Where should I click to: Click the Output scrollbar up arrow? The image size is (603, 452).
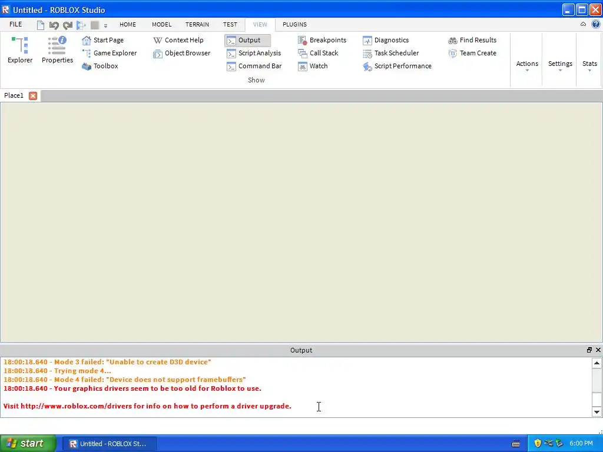tap(597, 363)
